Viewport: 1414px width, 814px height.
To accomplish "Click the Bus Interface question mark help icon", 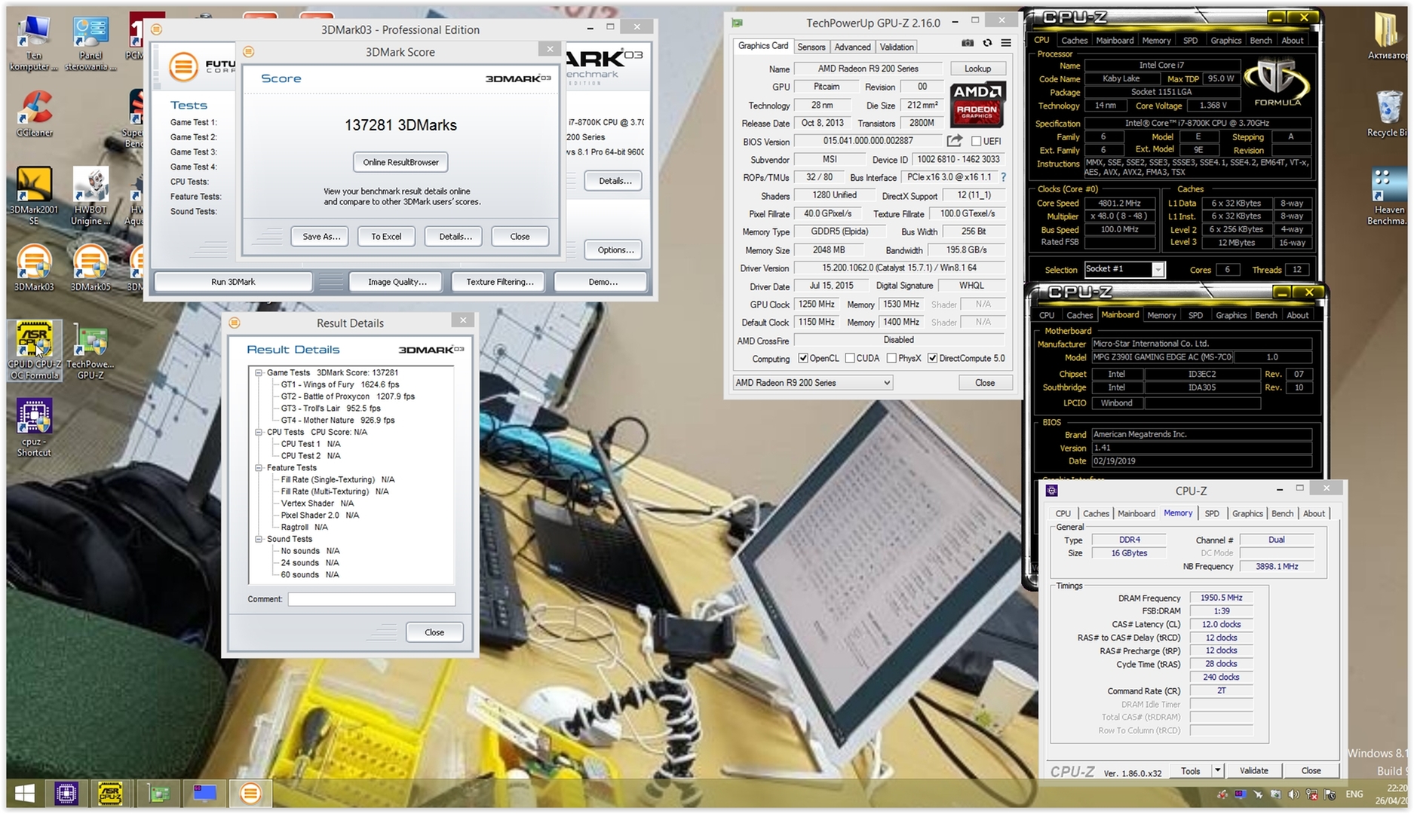I will click(1003, 177).
